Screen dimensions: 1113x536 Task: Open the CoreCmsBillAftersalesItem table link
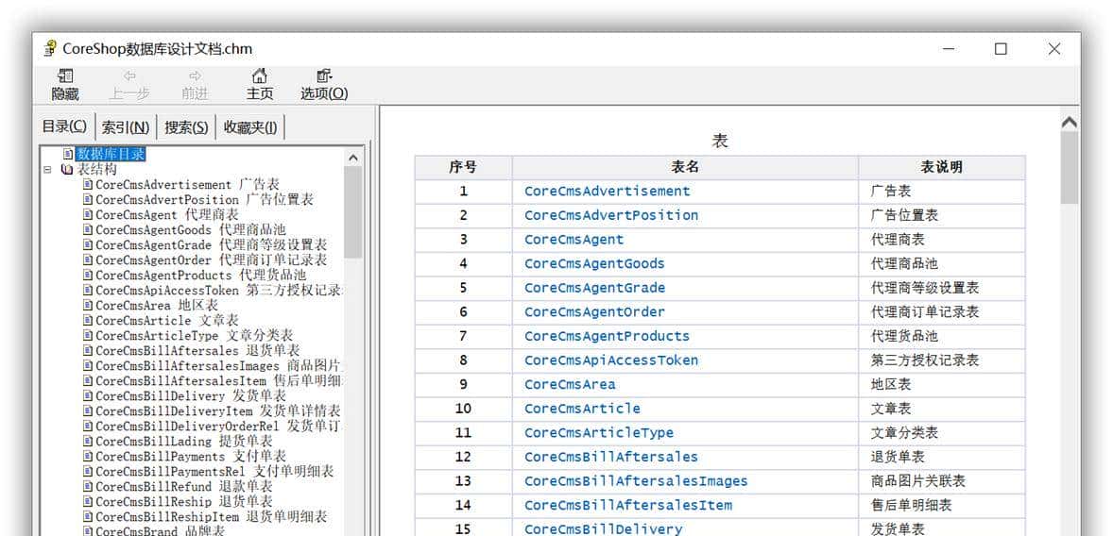(x=628, y=505)
